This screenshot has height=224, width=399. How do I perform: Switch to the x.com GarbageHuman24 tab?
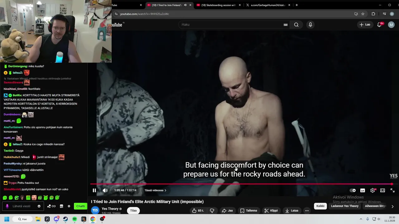[267, 5]
